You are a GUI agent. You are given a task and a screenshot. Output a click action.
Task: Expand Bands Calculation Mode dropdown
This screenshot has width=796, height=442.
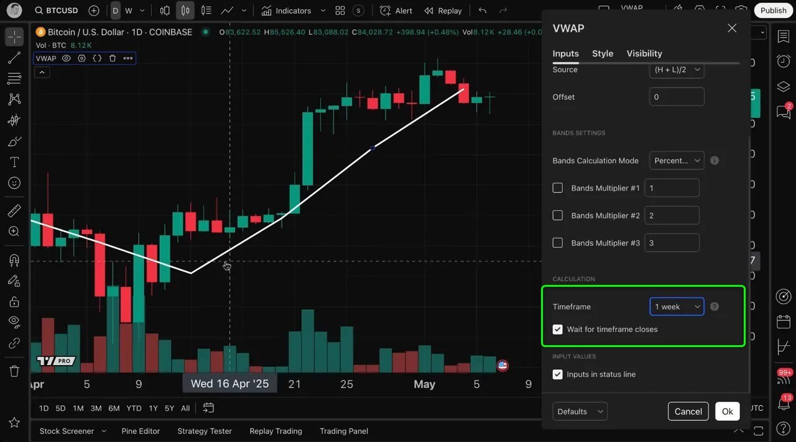[677, 161]
